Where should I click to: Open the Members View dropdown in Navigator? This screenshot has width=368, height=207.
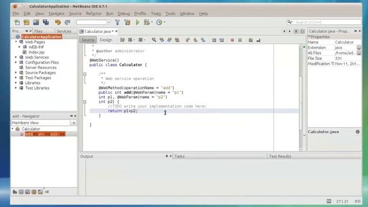(74, 122)
